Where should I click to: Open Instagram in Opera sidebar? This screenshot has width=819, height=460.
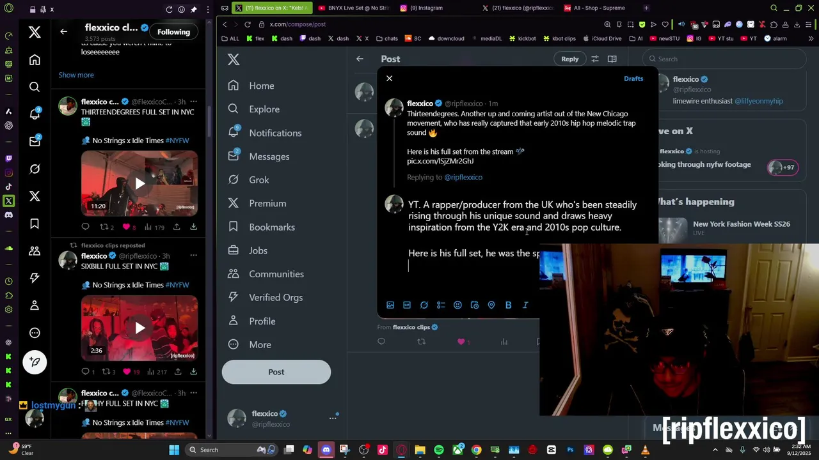coord(8,172)
